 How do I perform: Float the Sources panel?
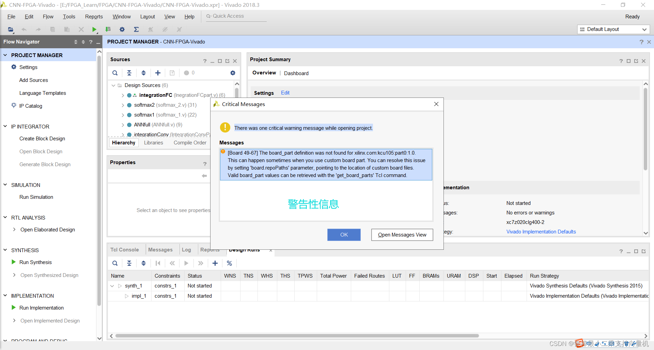point(227,61)
